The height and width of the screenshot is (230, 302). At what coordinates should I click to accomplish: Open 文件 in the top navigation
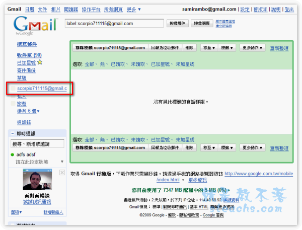click(x=42, y=9)
